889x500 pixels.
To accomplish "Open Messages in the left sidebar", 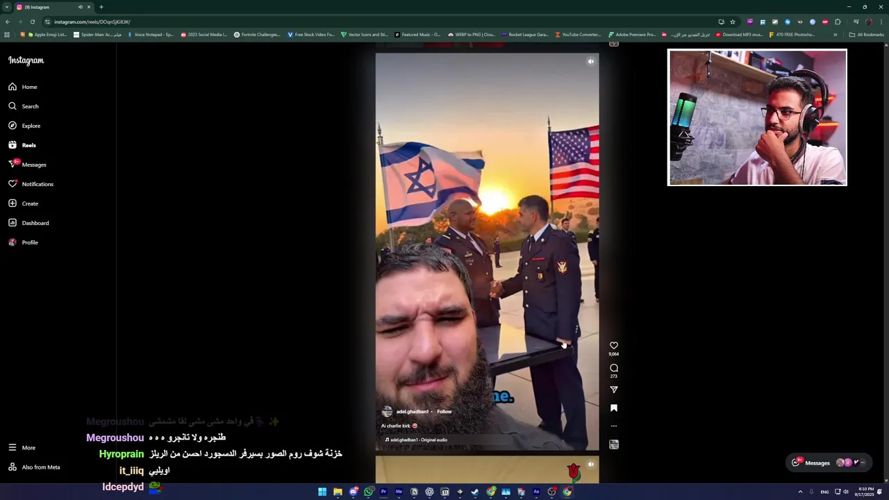I will click(x=27, y=165).
